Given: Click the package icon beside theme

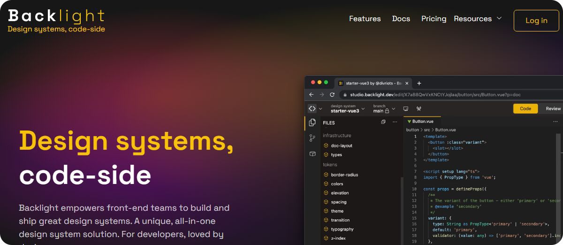Looking at the screenshot, I should 326,211.
